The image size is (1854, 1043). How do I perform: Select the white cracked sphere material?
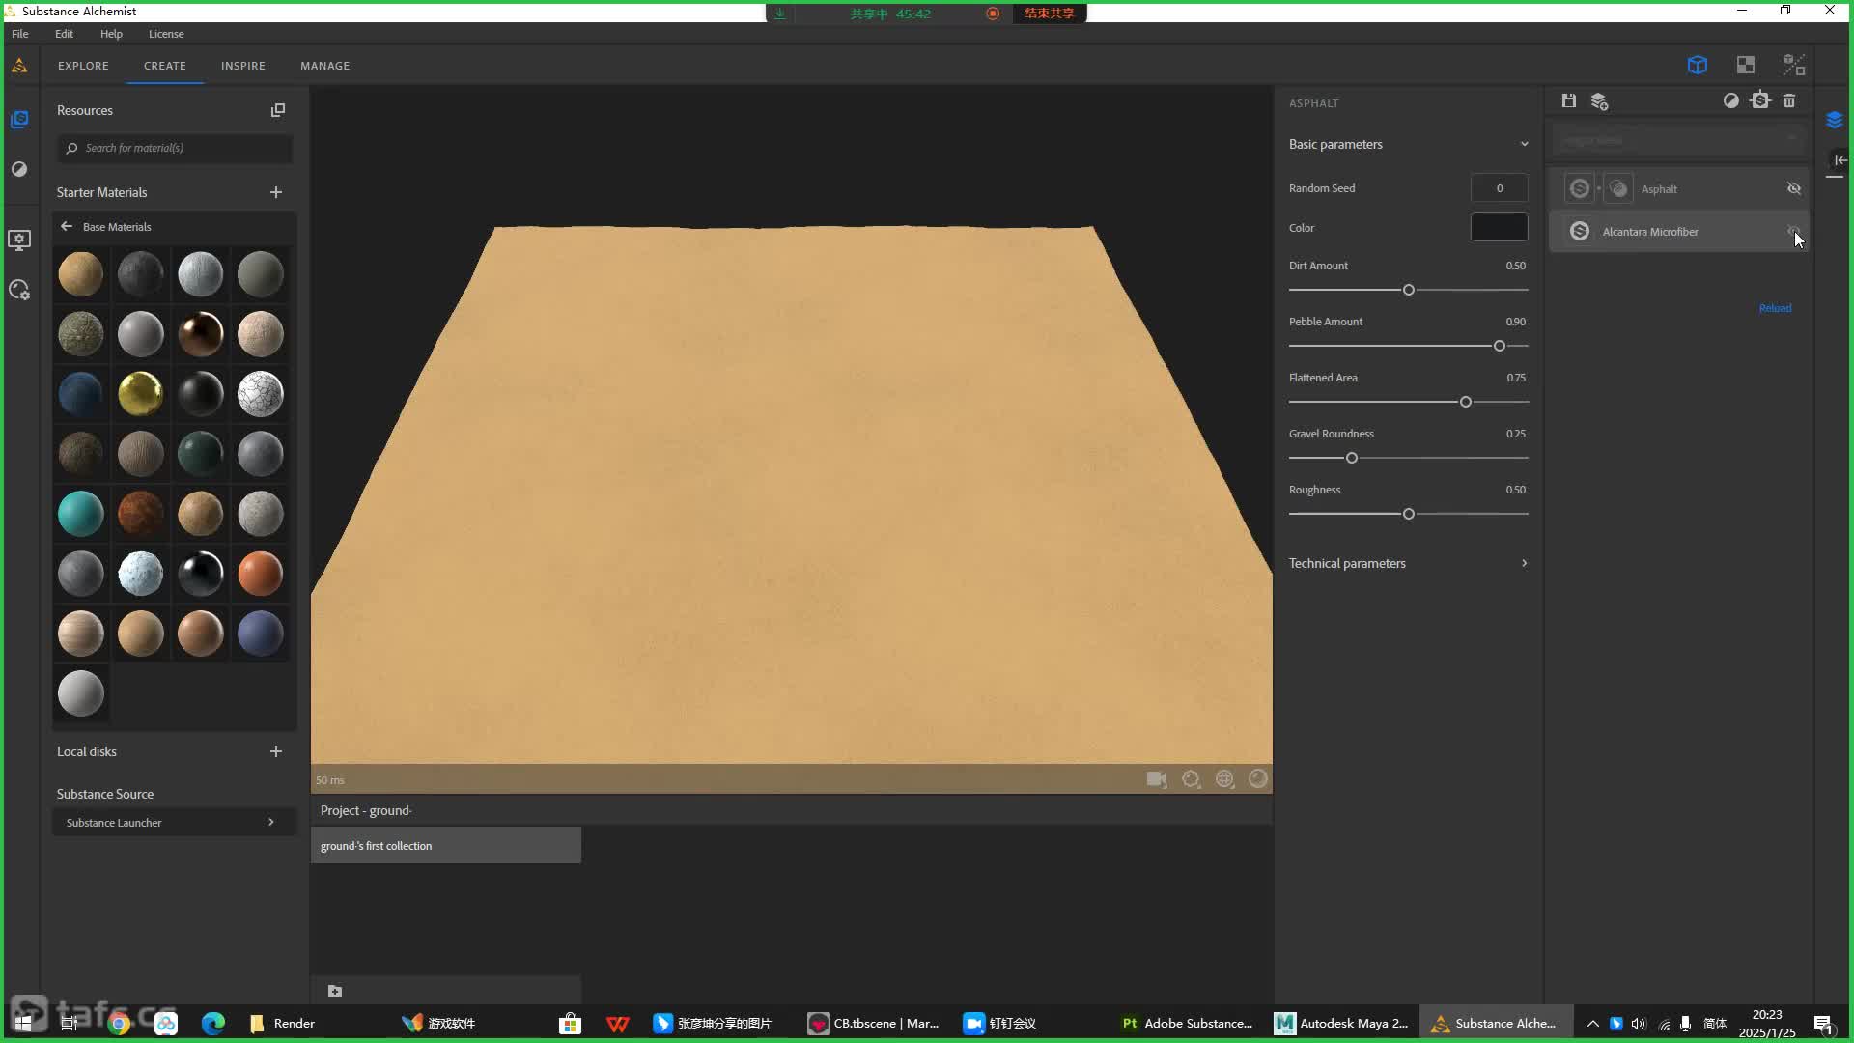click(x=261, y=393)
